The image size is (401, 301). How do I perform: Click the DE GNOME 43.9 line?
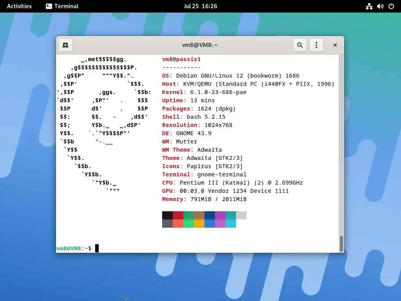coord(186,133)
